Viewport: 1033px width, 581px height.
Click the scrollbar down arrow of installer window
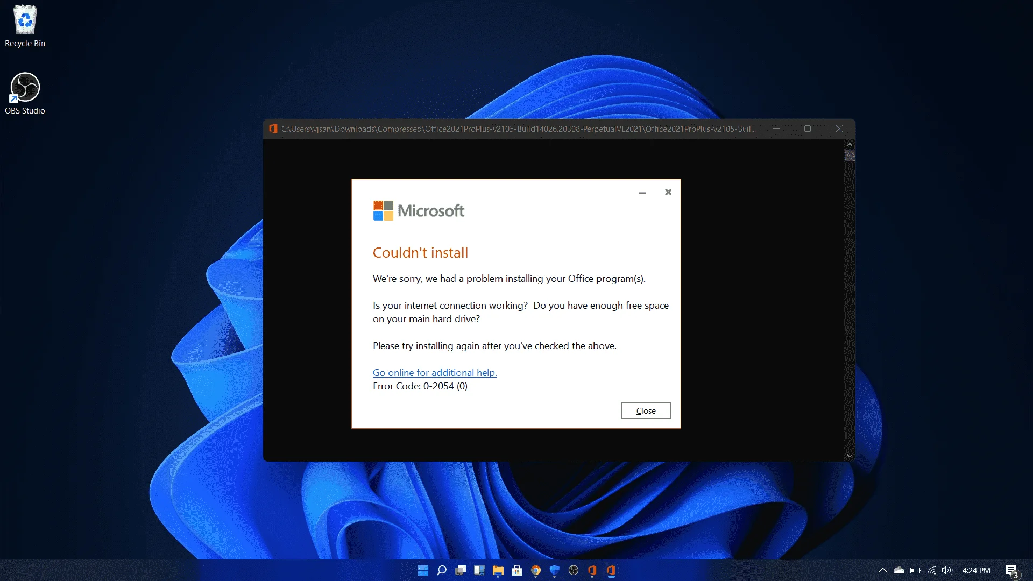pos(850,456)
